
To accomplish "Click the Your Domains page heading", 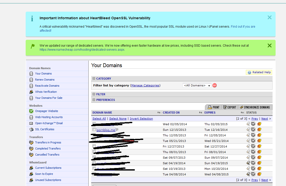I will pyautogui.click(x=107, y=65).
